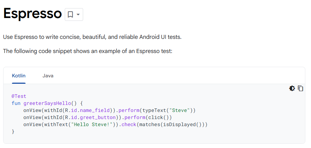Open the bookmark dropdown arrow
Screen dimensions: 311x148
[x=78, y=14]
